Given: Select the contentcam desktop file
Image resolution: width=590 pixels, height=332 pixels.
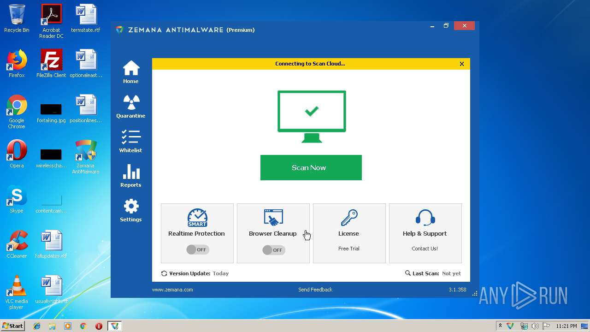Looking at the screenshot, I should (51, 203).
